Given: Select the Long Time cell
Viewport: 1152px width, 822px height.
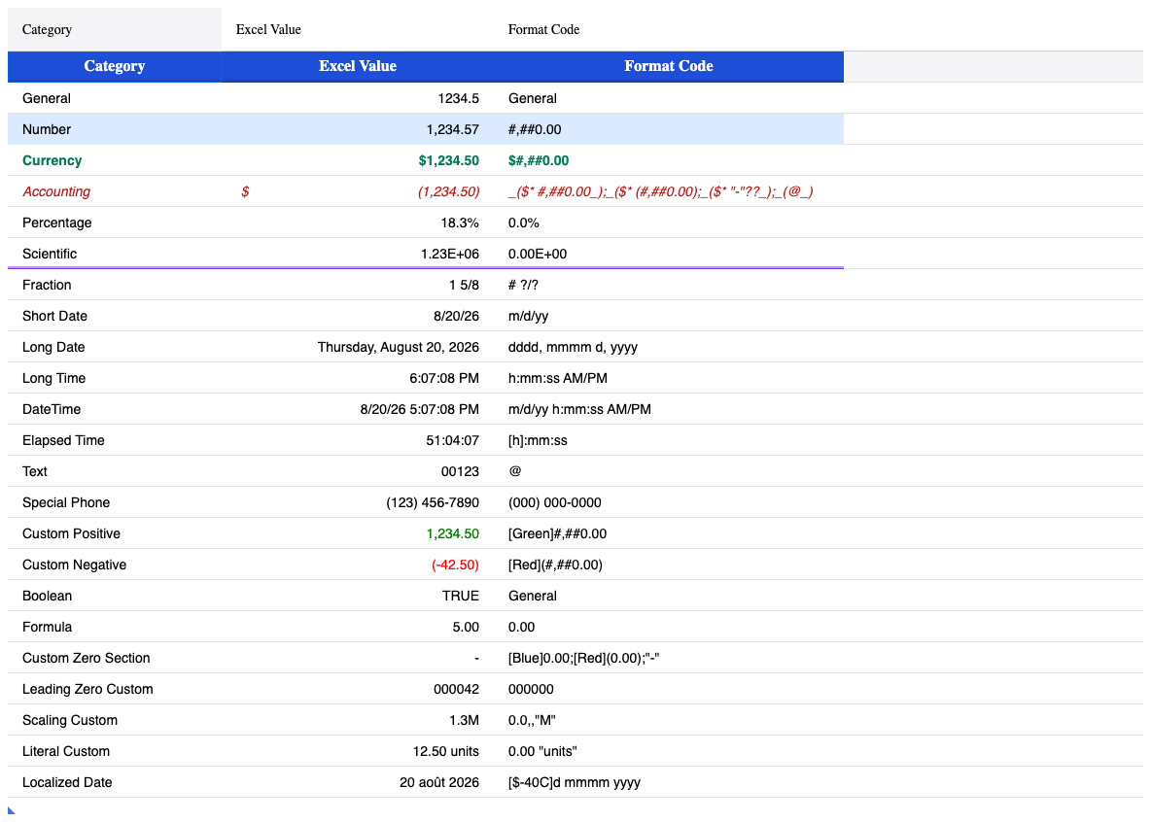Looking at the screenshot, I should [x=114, y=378].
